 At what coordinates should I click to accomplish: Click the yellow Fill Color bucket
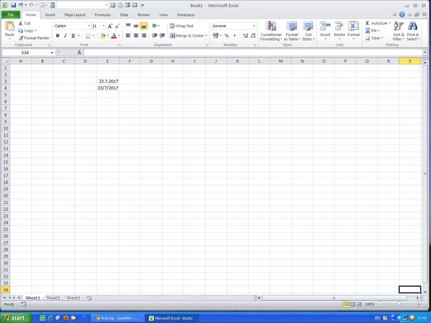(x=103, y=35)
